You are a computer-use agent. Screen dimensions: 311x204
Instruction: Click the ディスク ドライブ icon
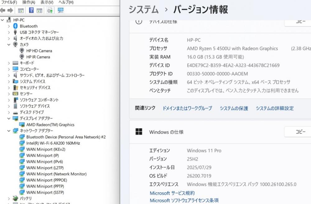[x=15, y=113]
